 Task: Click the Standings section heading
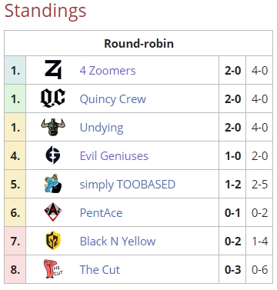coord(45,12)
